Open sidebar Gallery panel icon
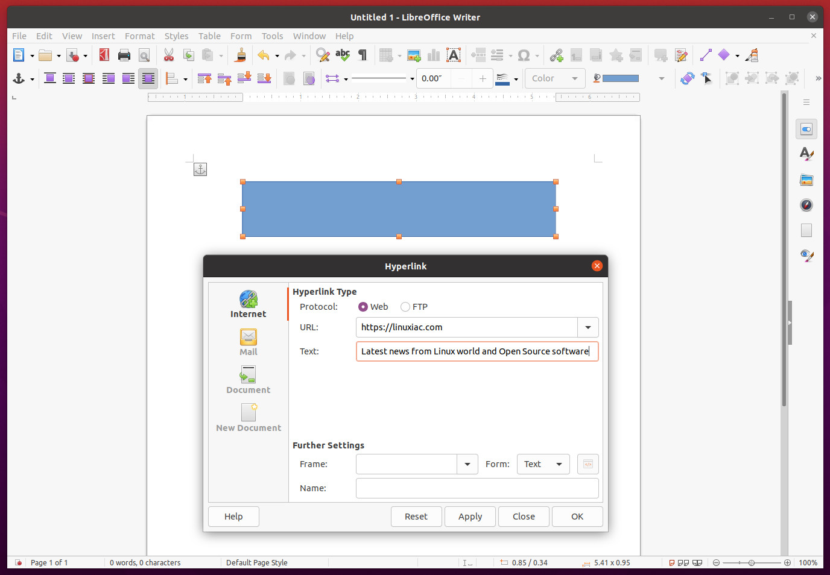The width and height of the screenshot is (830, 575). [x=806, y=180]
